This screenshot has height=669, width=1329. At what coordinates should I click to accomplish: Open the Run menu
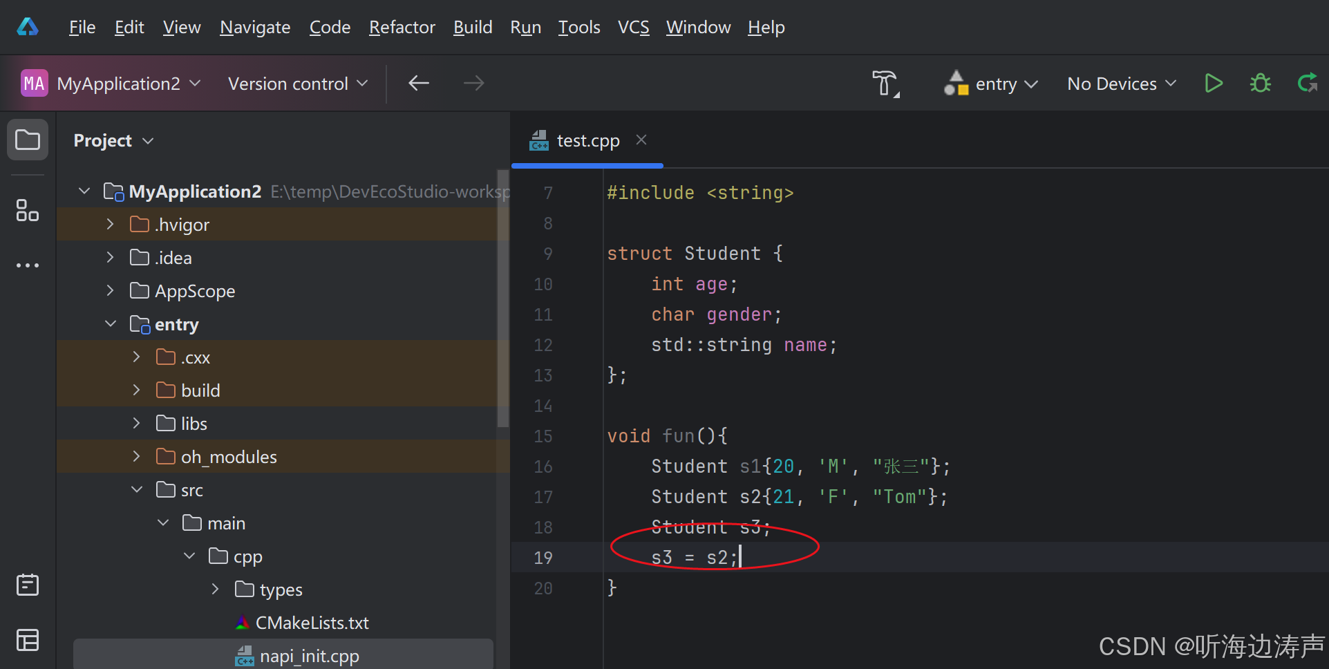(525, 27)
